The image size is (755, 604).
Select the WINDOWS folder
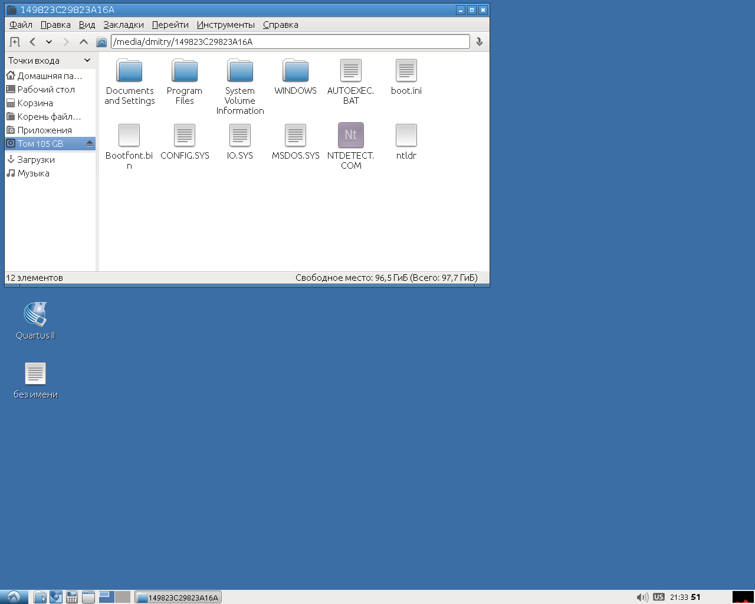click(x=296, y=71)
